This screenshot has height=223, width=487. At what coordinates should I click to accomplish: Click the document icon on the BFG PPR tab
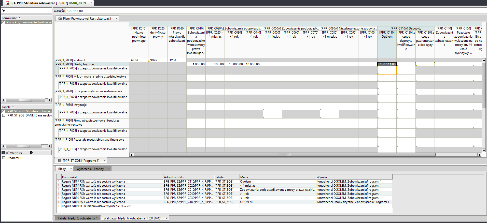pyautogui.click(x=8, y=3)
